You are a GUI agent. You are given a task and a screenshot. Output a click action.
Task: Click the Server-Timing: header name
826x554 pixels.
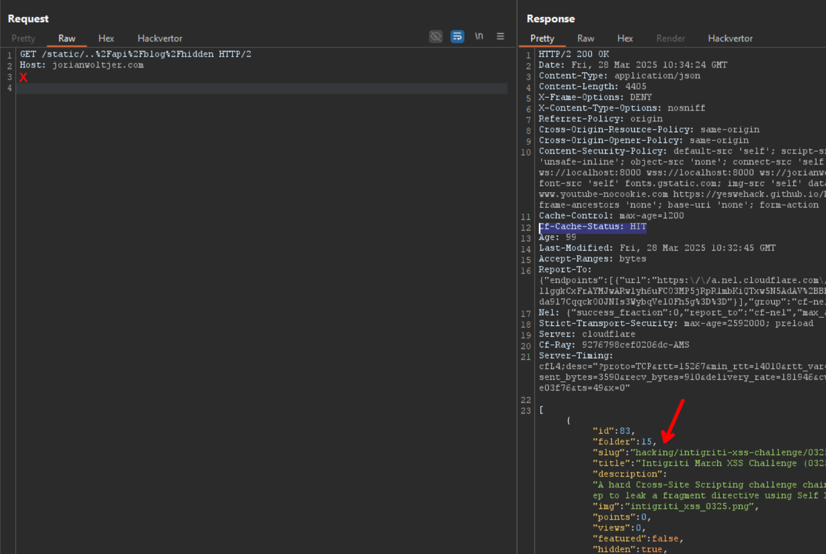[576, 356]
